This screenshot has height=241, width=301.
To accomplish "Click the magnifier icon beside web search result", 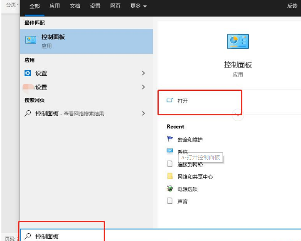I will (x=28, y=113).
